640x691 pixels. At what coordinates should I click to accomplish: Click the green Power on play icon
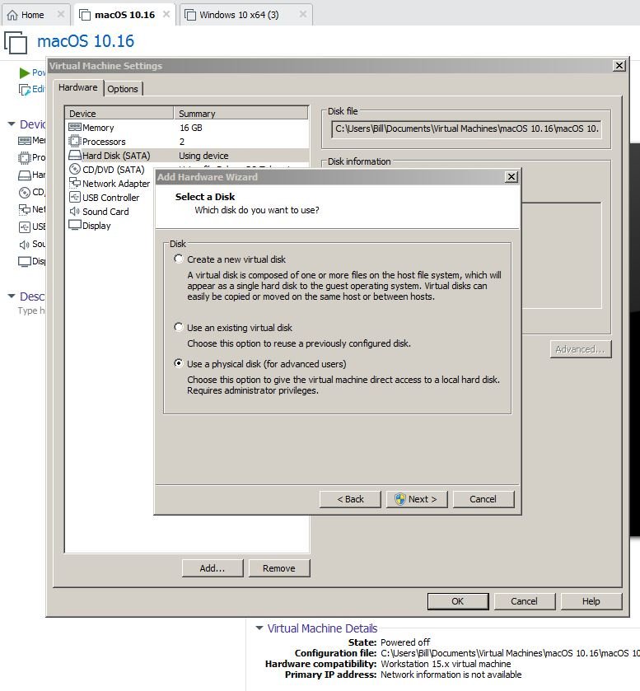point(25,72)
